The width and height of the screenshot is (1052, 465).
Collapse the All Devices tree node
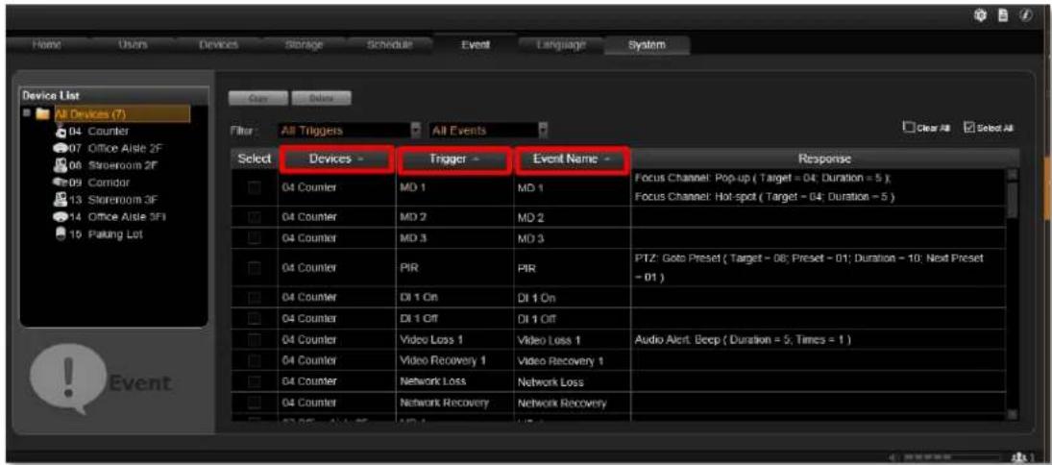coord(28,114)
